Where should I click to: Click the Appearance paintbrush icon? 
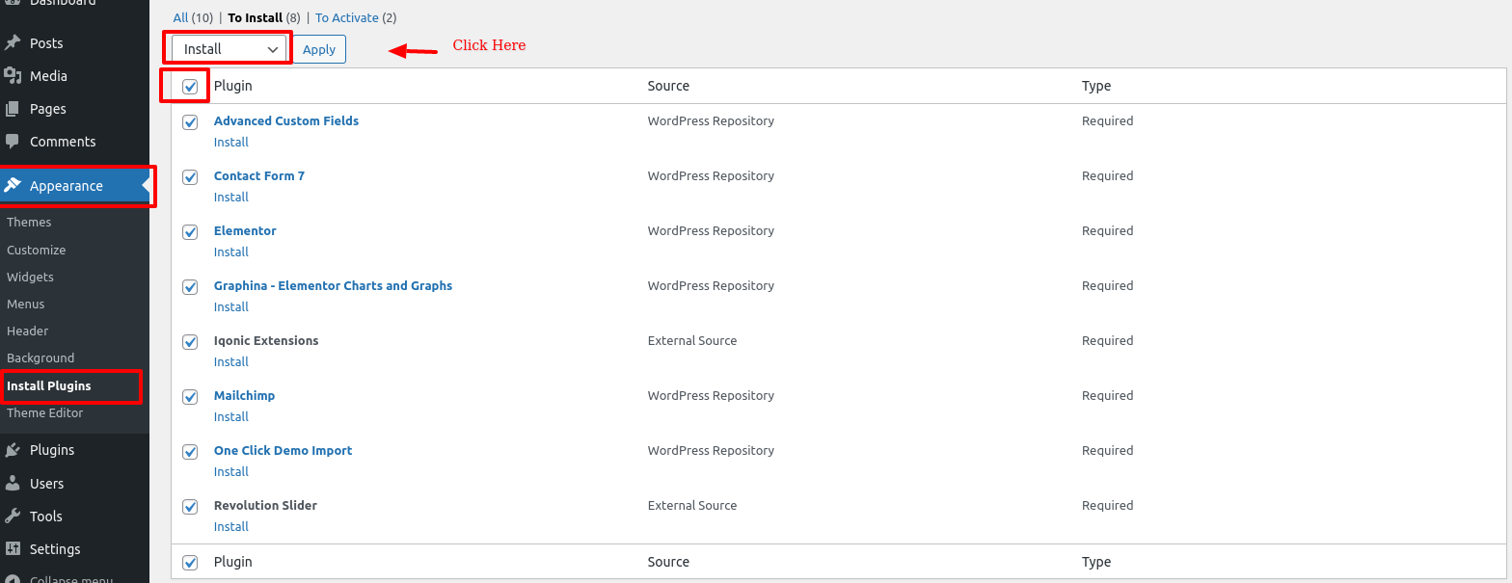pyautogui.click(x=13, y=186)
